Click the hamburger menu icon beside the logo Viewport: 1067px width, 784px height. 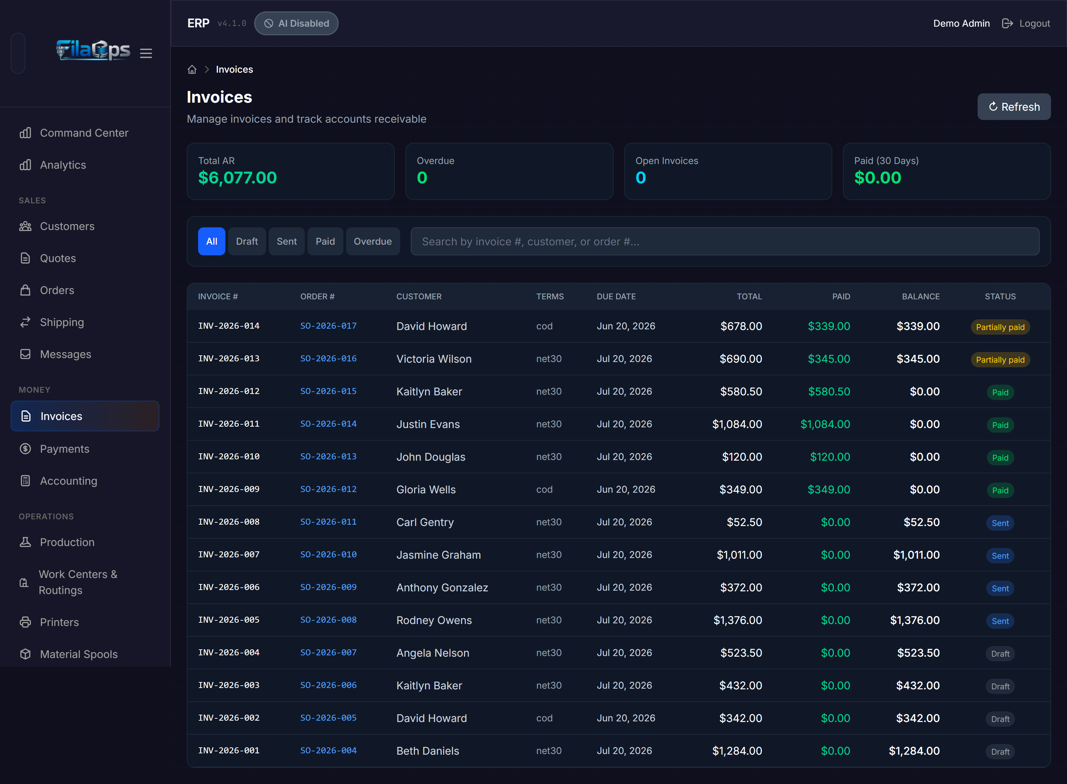146,53
